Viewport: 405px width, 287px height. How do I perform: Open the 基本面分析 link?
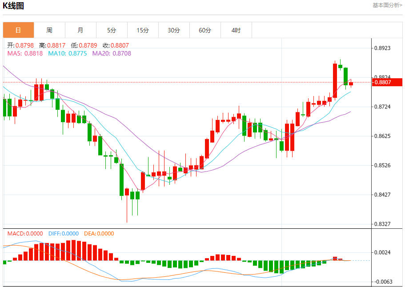click(387, 5)
